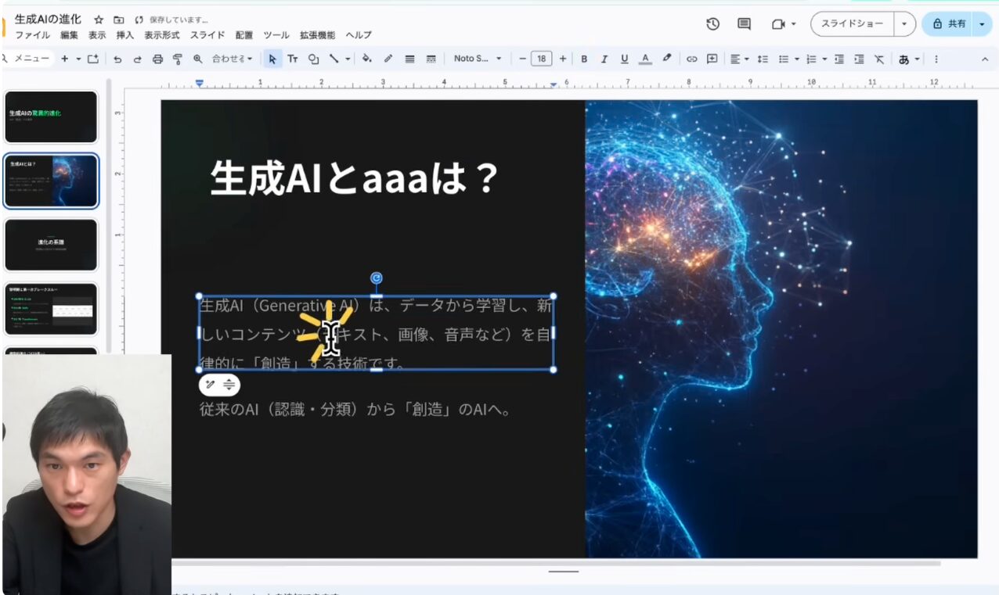Click the shape insert tool

point(313,59)
